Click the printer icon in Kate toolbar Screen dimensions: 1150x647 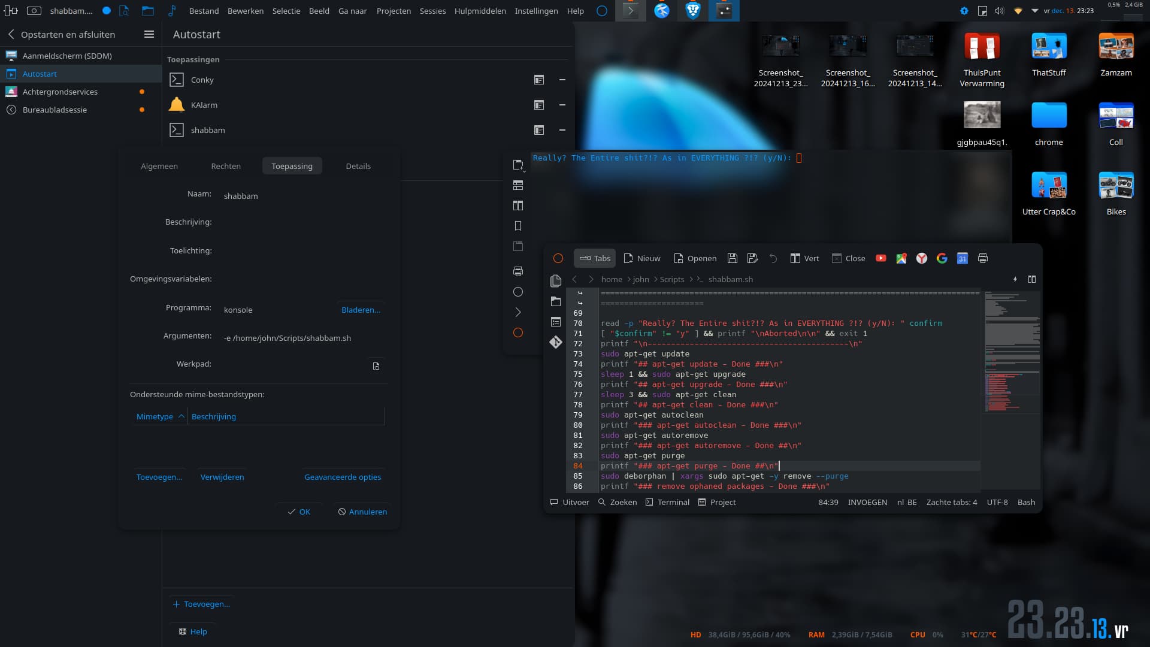click(x=982, y=258)
